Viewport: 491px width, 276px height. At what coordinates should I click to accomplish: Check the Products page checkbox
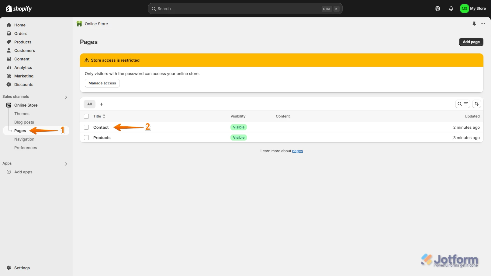(86, 137)
